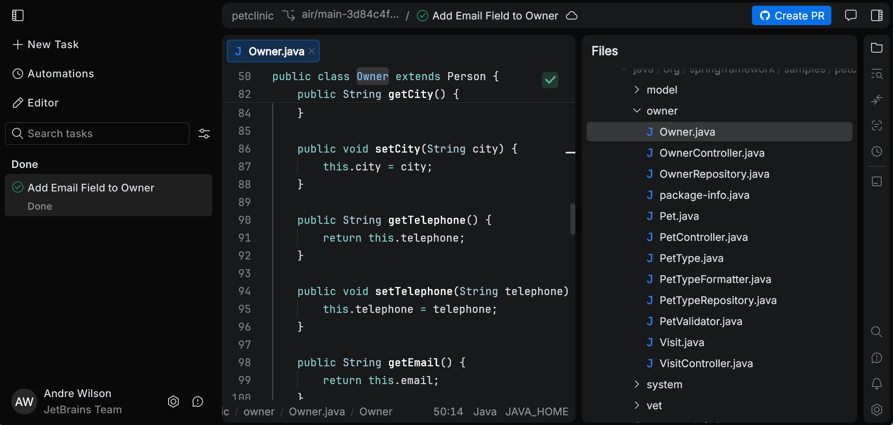Viewport: 893px width, 425px height.
Task: Select the Add Email Field to Owner task
Action: (x=109, y=195)
